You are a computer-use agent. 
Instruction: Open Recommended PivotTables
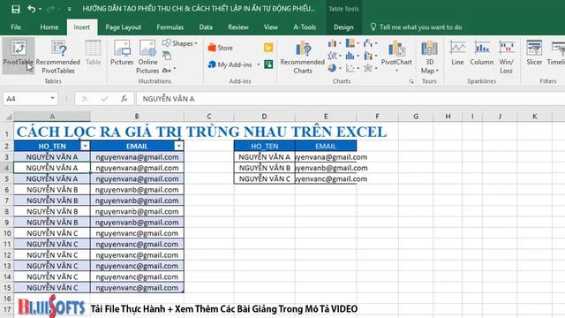(58, 57)
